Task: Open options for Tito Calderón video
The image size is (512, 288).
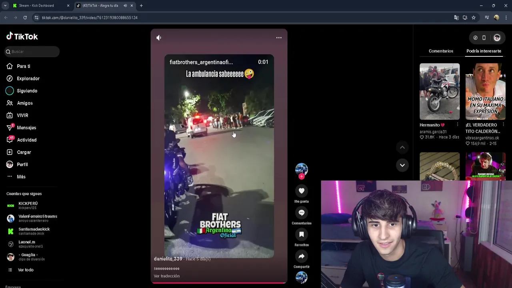Action: click(503, 125)
